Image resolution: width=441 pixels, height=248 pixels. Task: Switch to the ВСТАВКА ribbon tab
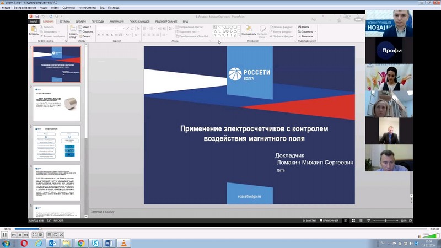tap(64, 21)
